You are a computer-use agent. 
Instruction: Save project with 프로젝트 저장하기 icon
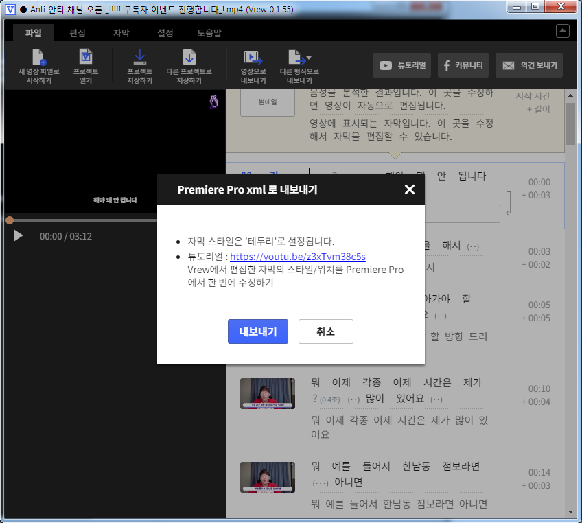139,66
